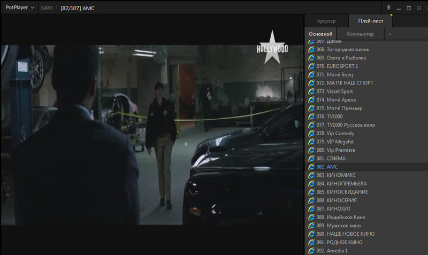
Task: Click the icon beside 091. РОДНОЕ КИНО
Action: click(x=311, y=243)
